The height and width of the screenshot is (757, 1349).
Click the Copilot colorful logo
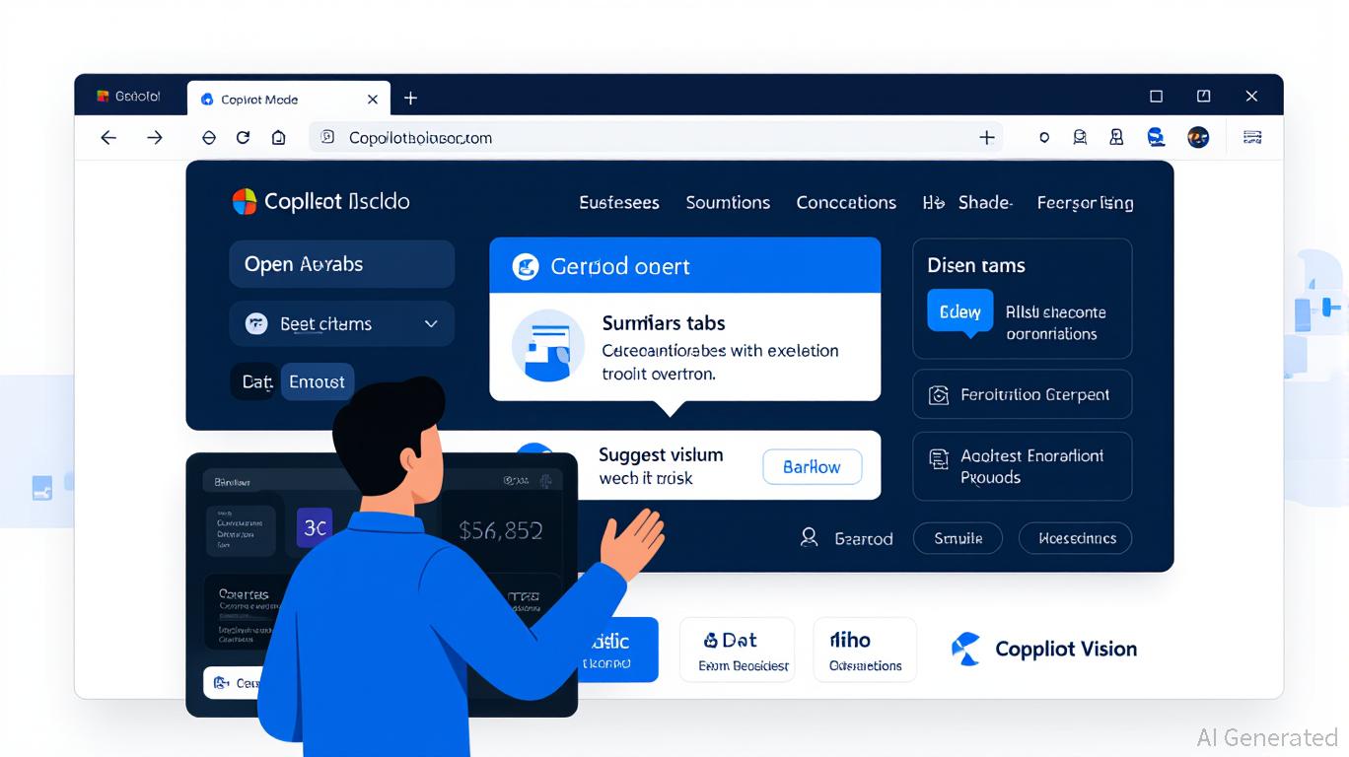point(244,202)
